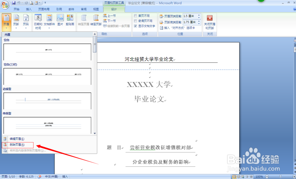Insert a Picture (图片) into the header
Screen dimensions: 296x179
pyautogui.click(x=60, y=20)
